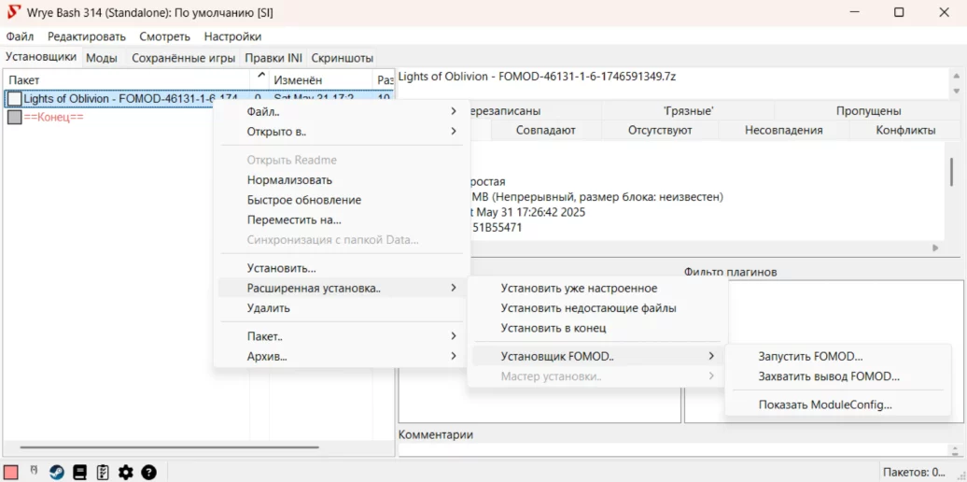Toggle checkbox for Lights of Oblivion package

(x=15, y=99)
